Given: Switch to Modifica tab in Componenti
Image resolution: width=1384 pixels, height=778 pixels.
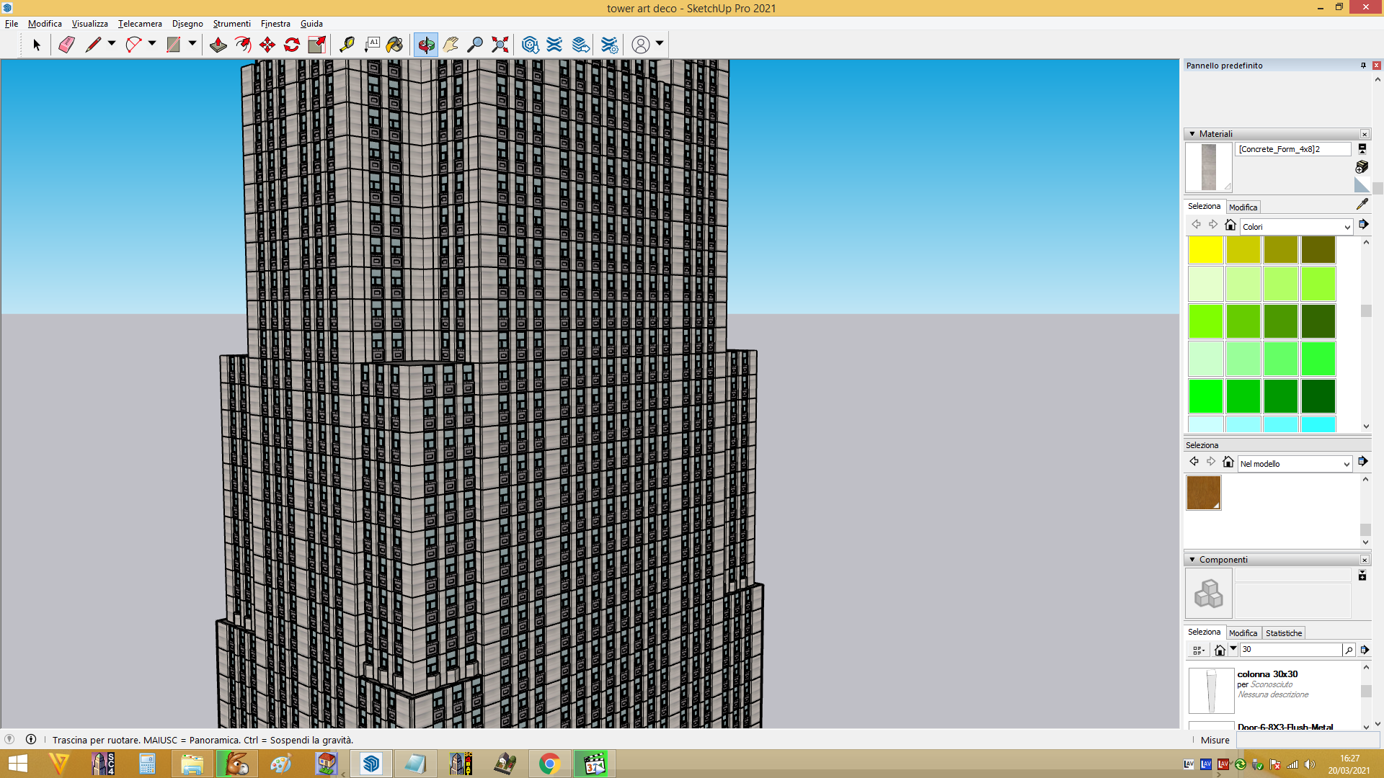Looking at the screenshot, I should point(1243,633).
